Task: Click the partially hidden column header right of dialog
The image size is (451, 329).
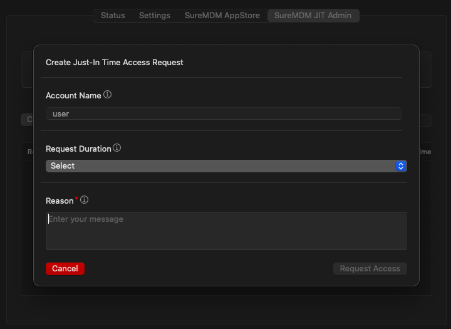Action: point(425,152)
